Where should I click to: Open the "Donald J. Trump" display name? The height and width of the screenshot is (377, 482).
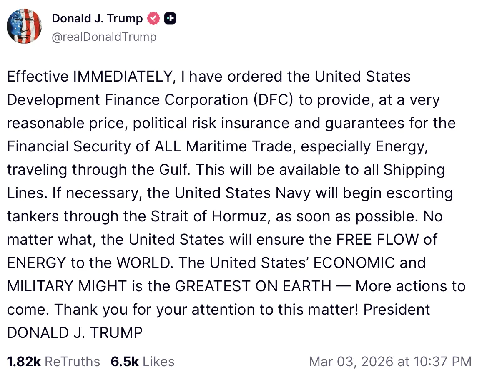(x=97, y=18)
